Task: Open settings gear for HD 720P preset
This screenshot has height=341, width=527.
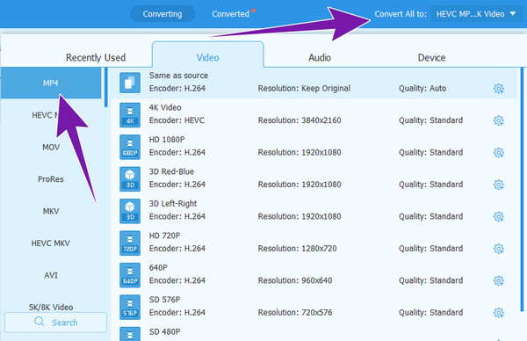Action: [x=498, y=249]
